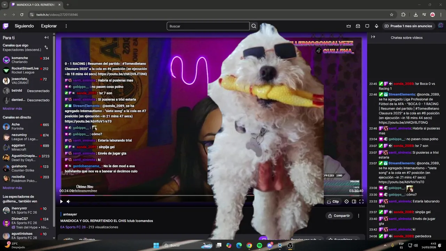Screen dimensions: 446x251
Task: Expand followed channels with Mostrar más
Action: tap(12, 109)
